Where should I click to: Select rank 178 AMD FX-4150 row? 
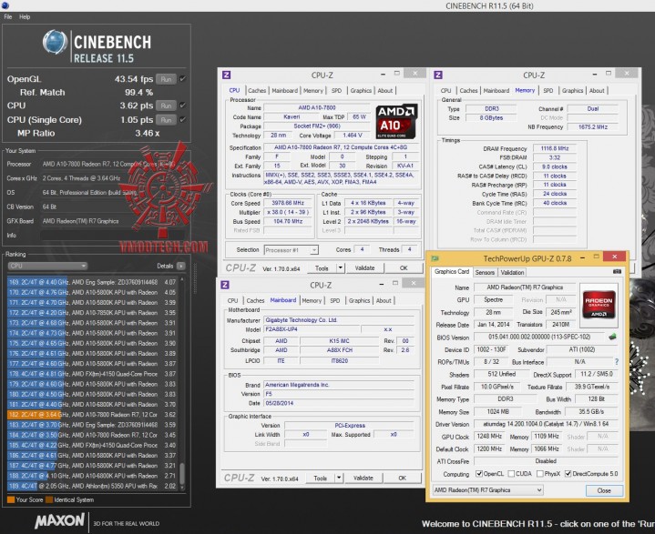tap(92, 374)
